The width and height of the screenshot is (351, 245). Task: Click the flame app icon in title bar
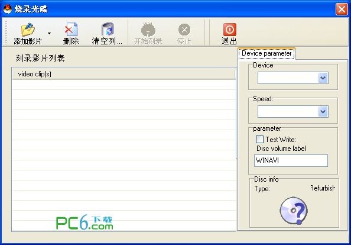(8, 9)
